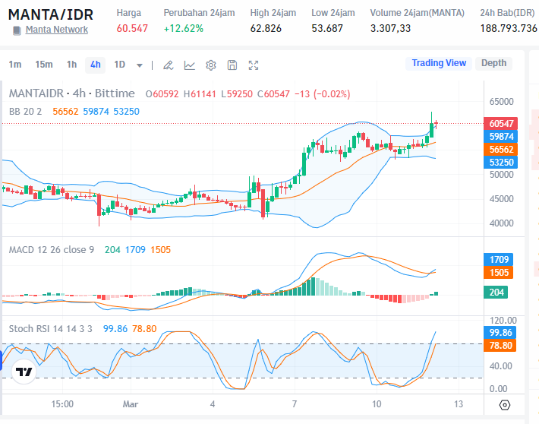Click the MACD 12 26 close 9 label

pos(52,250)
